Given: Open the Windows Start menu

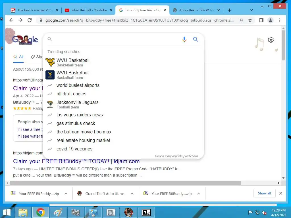Looking at the screenshot, I should pos(7,212).
